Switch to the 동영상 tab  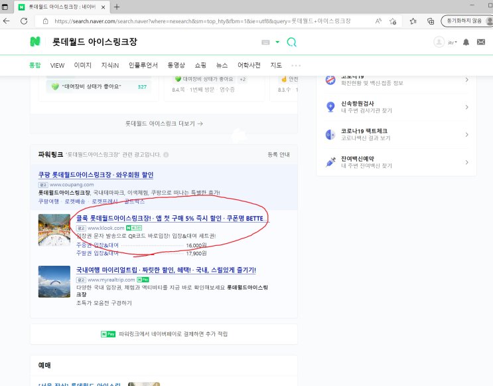(x=176, y=65)
